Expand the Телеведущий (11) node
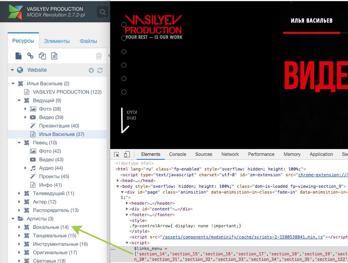 [19, 194]
